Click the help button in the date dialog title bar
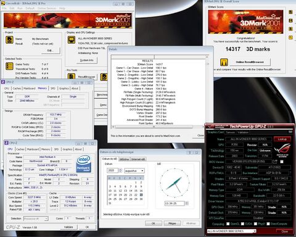The width and height of the screenshot is (296, 237). tap(190, 152)
